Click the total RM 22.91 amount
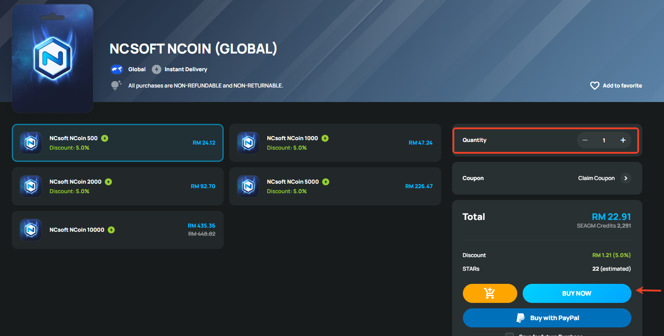 pyautogui.click(x=611, y=217)
